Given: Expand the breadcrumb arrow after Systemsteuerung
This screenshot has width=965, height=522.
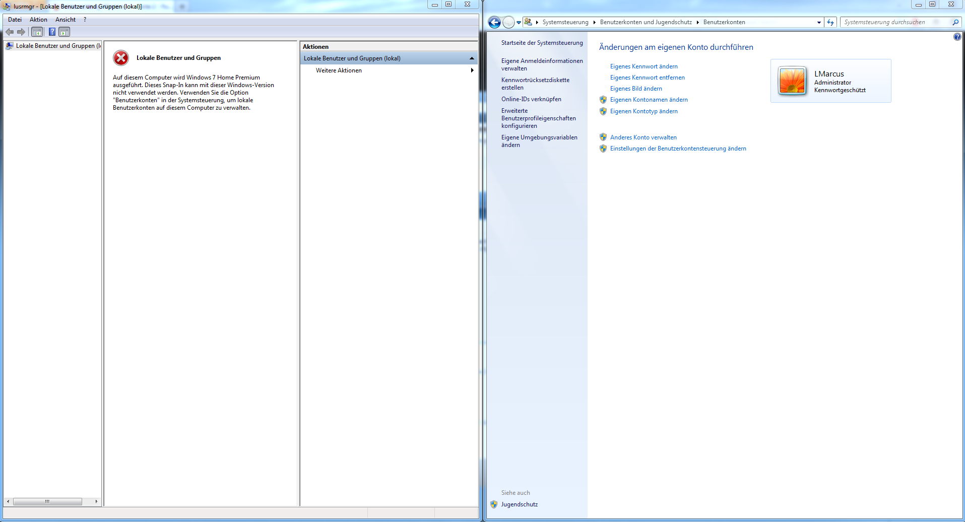Looking at the screenshot, I should 595,22.
